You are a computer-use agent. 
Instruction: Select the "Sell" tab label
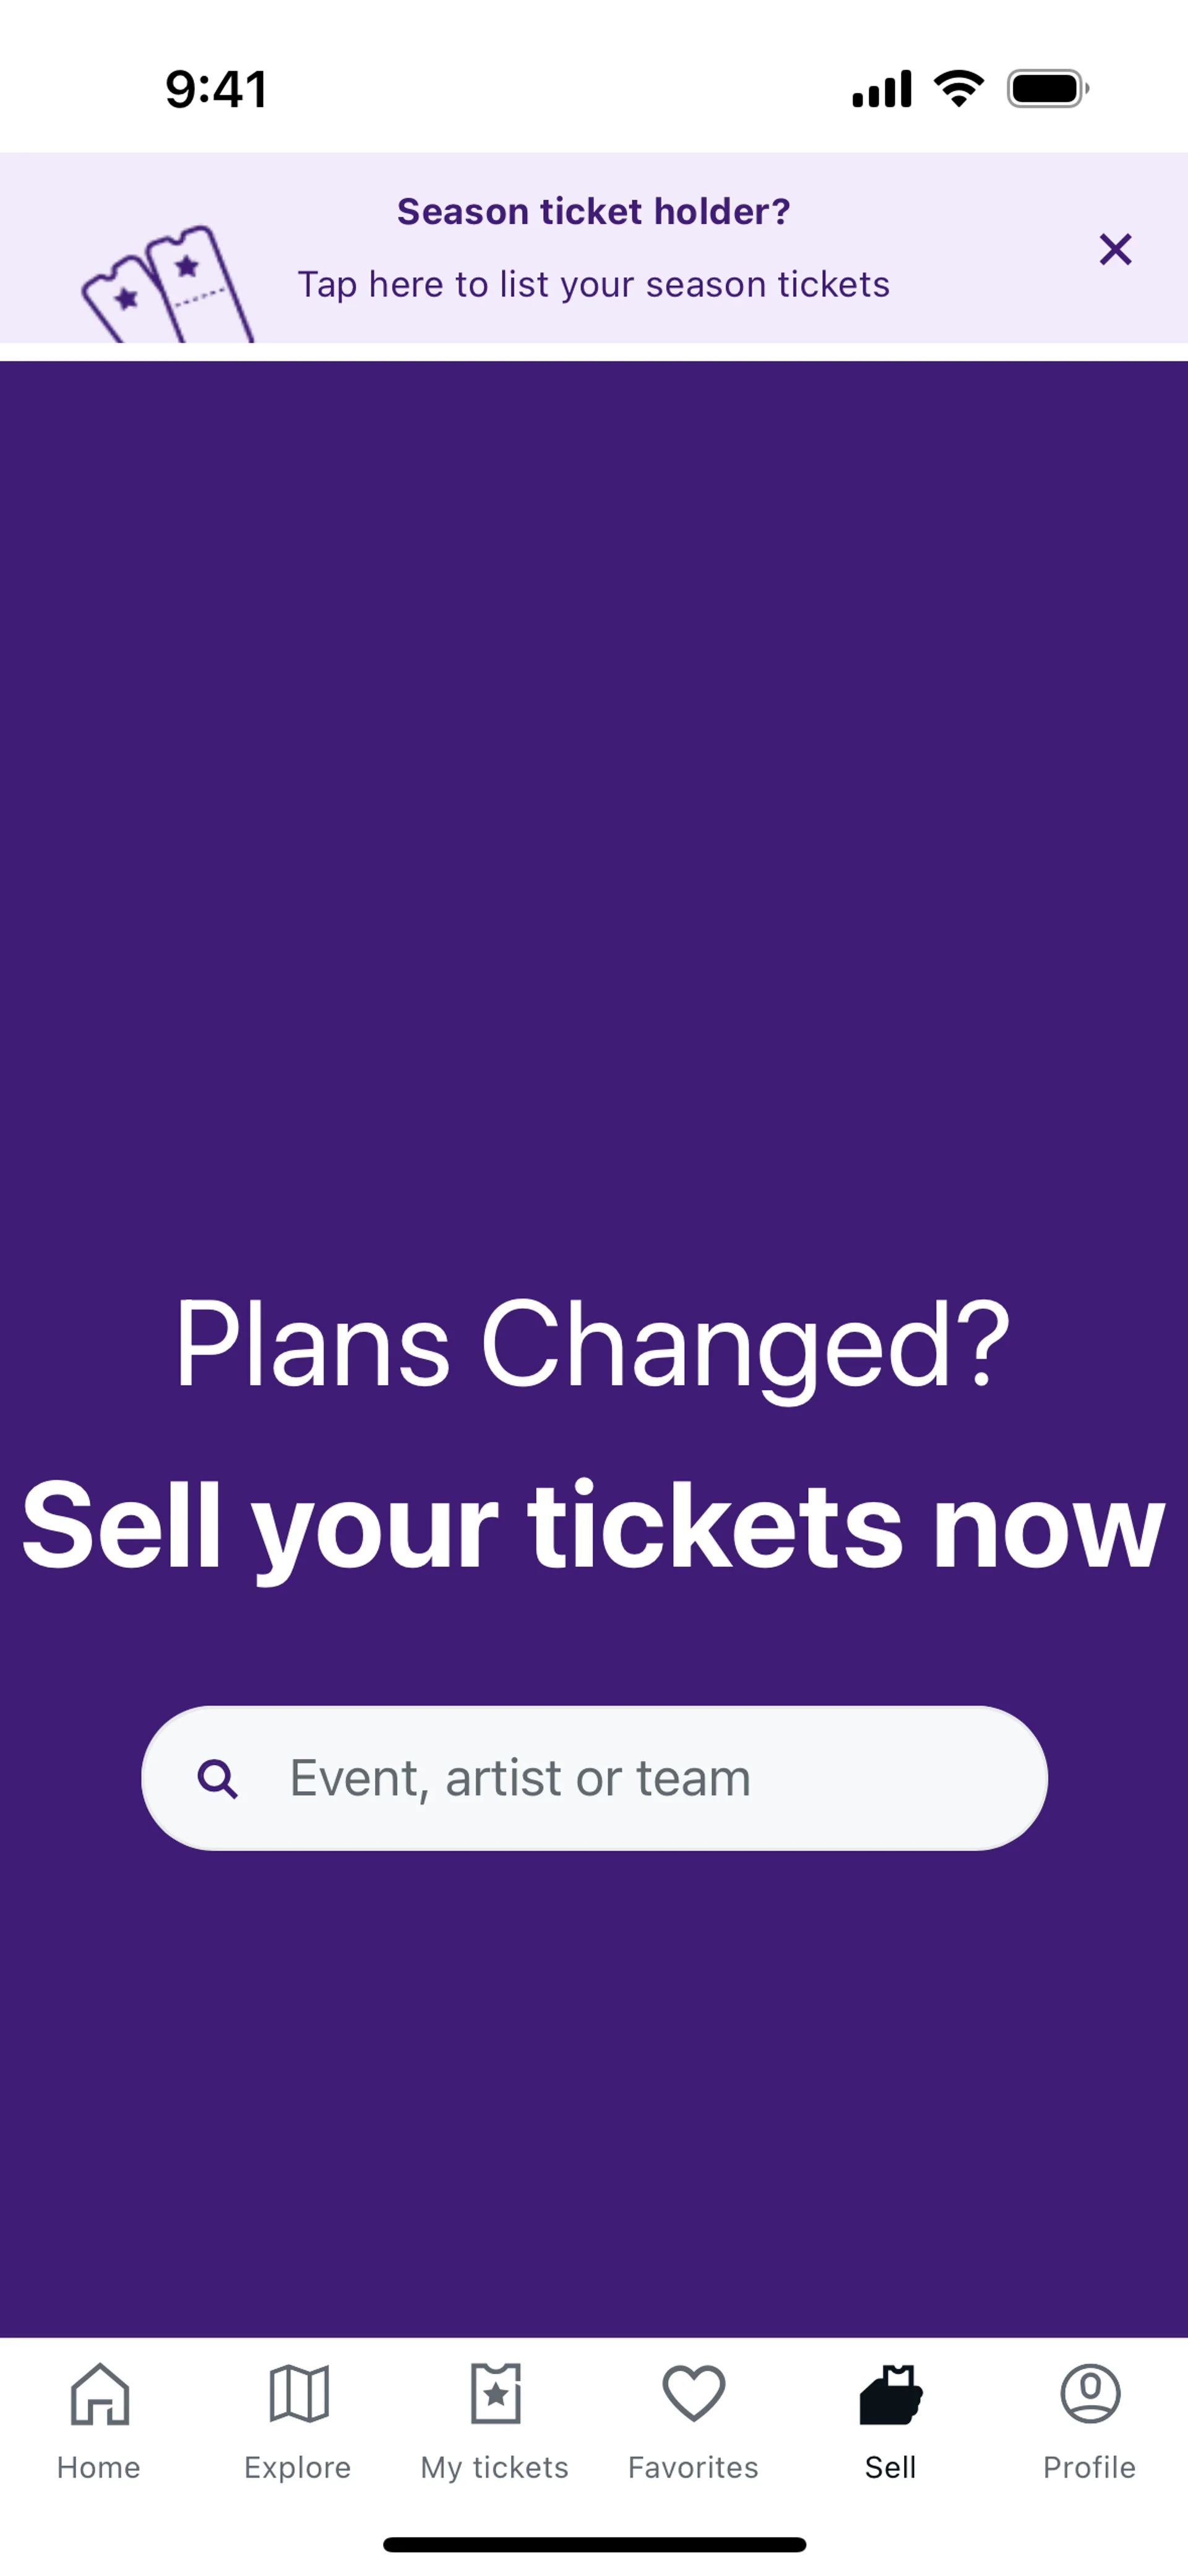890,2468
